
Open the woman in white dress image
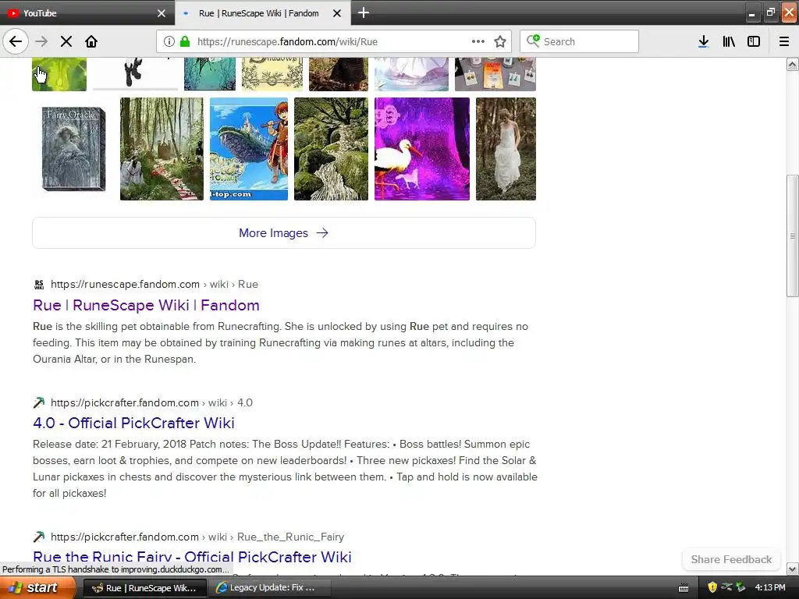coord(506,149)
